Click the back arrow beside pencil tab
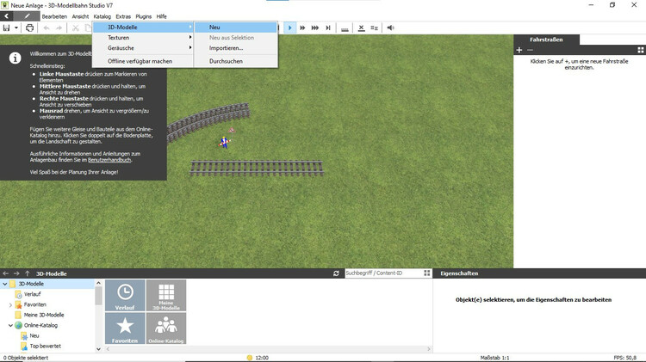 point(7,16)
